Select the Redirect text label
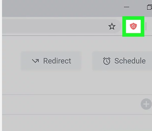The height and width of the screenshot is (131, 152). [x=57, y=61]
